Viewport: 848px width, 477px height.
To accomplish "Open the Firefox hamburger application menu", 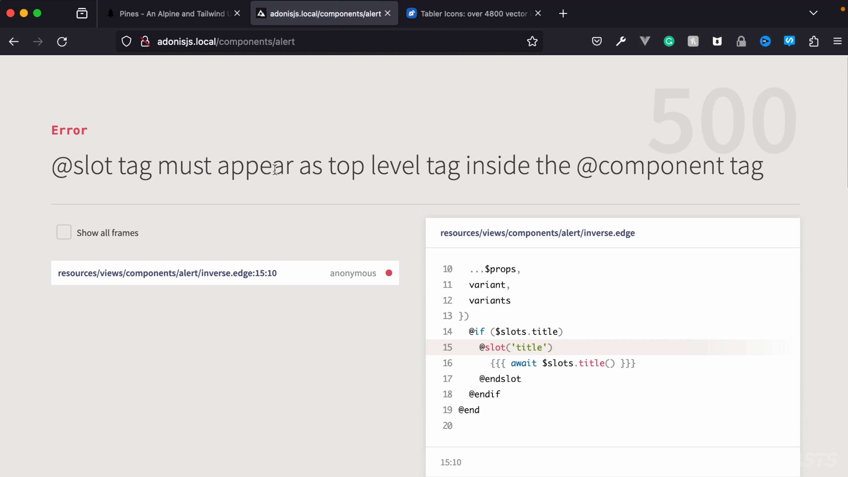I will [838, 42].
